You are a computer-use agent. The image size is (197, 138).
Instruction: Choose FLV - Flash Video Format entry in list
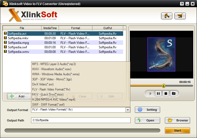point(81,89)
